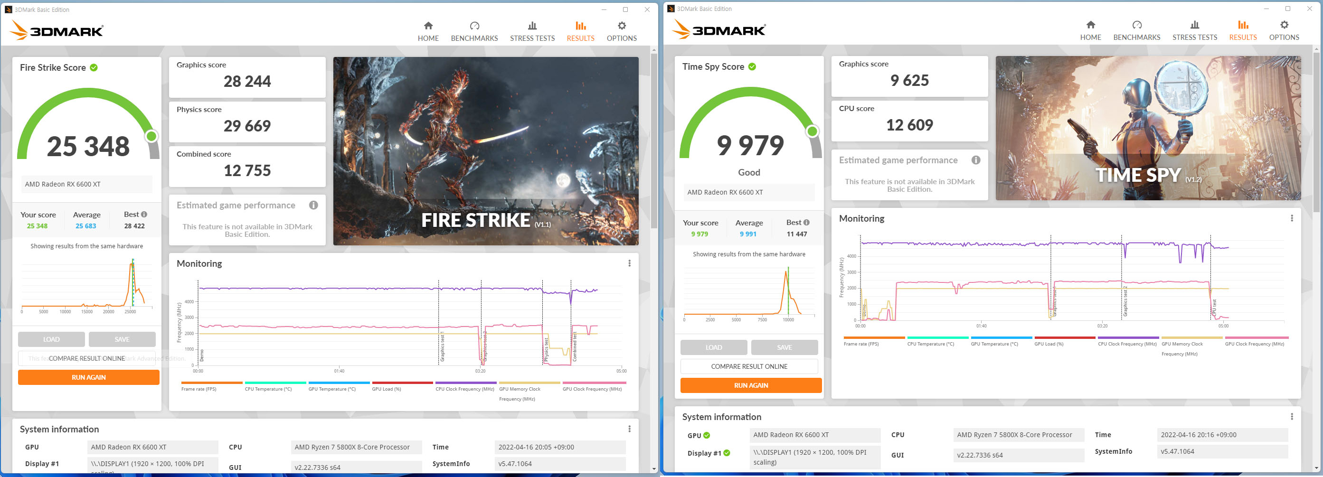The height and width of the screenshot is (477, 1323).
Task: Click Average score 25 683 in Fire Strike
Action: click(x=86, y=226)
